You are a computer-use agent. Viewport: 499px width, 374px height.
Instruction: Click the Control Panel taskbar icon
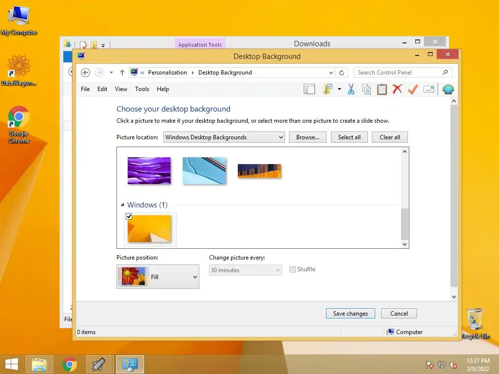pyautogui.click(x=130, y=364)
